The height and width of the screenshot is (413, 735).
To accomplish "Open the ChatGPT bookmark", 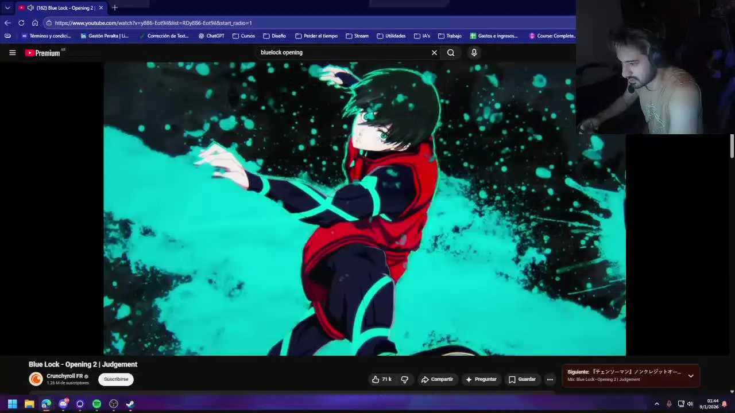I will click(x=211, y=36).
